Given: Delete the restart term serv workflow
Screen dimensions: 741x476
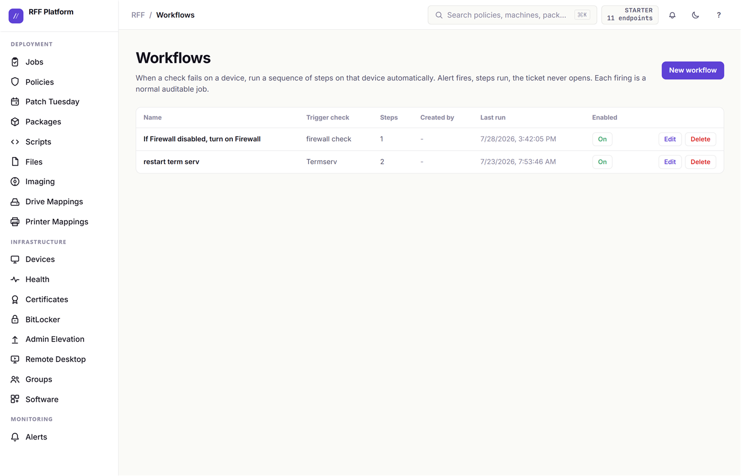Looking at the screenshot, I should (x=700, y=162).
